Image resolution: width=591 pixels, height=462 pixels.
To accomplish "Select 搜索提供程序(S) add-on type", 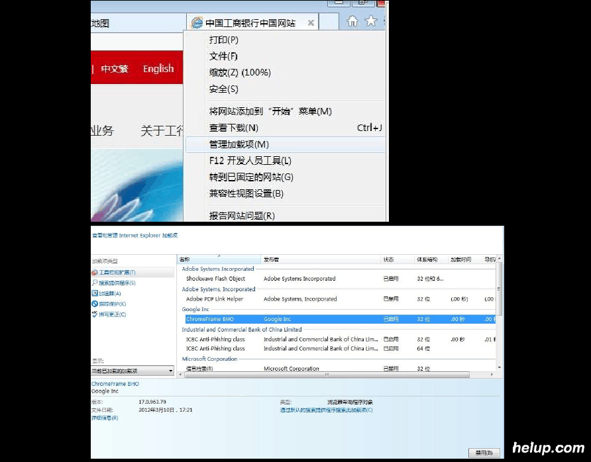I will pos(117,283).
